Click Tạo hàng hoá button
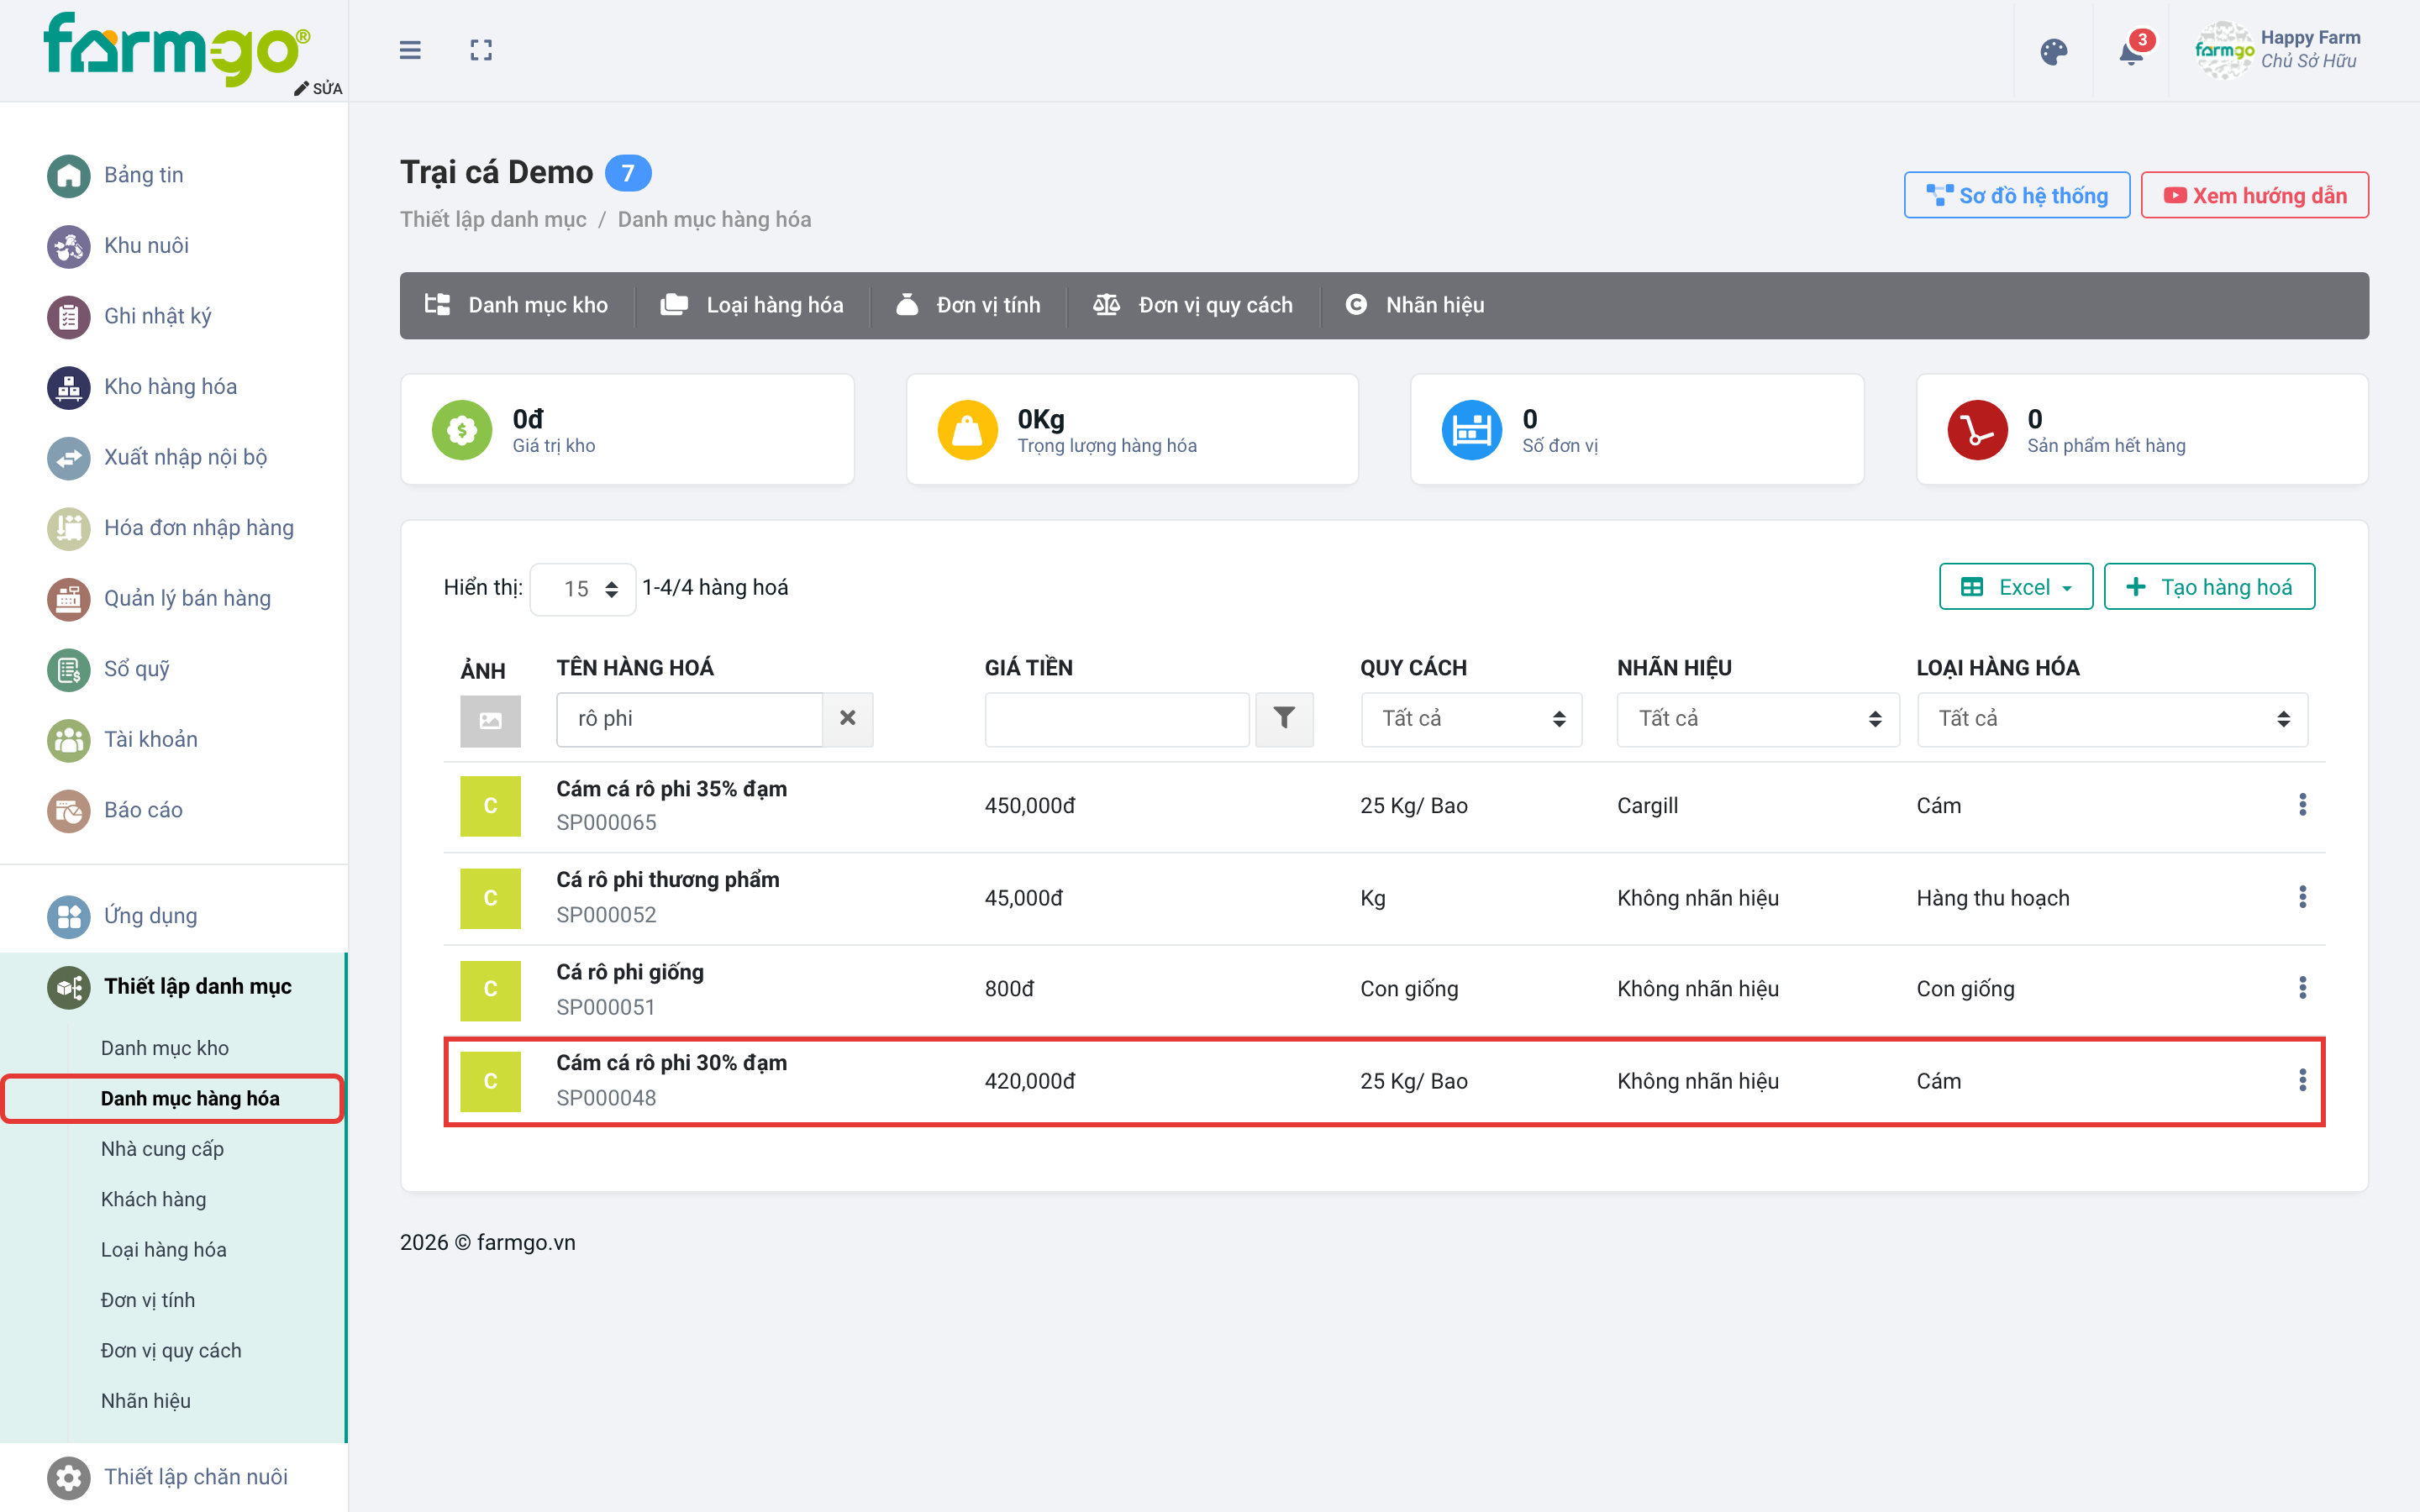 tap(2209, 587)
